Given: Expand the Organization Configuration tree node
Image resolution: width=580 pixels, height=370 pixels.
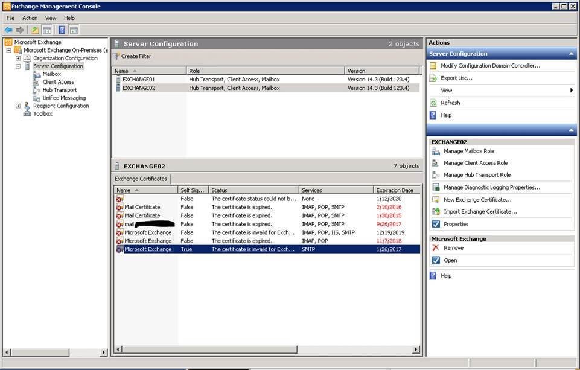Looking at the screenshot, I should [18, 58].
